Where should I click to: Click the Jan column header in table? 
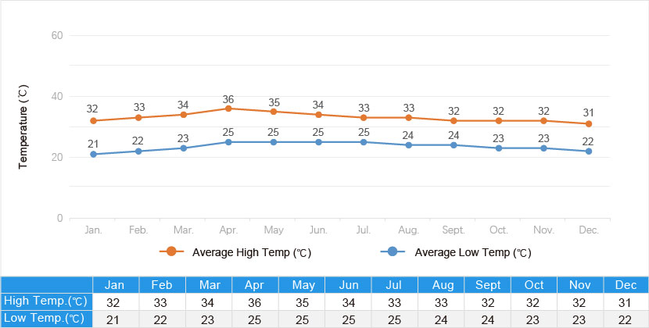(116, 284)
